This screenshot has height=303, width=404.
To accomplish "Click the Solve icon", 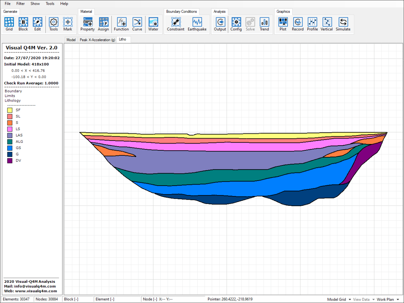I will pos(250,24).
